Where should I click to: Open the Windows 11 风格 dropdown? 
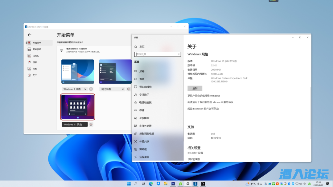pos(75,125)
